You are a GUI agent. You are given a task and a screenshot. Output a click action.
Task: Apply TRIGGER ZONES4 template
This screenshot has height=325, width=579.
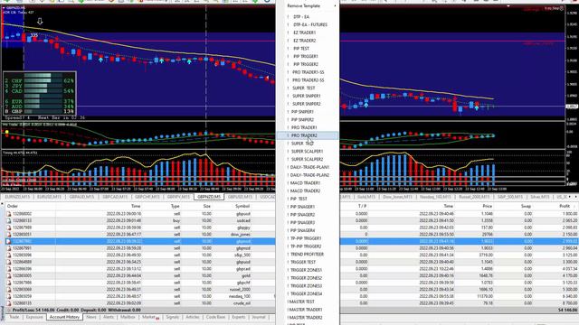tap(308, 293)
